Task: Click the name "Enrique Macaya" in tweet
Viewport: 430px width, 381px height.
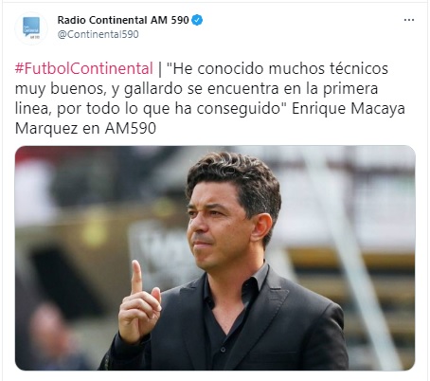Action: click(349, 109)
